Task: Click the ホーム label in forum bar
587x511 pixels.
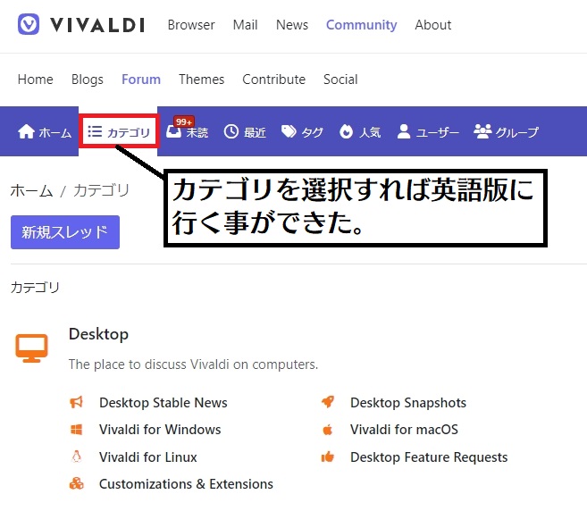Action: pyautogui.click(x=55, y=132)
